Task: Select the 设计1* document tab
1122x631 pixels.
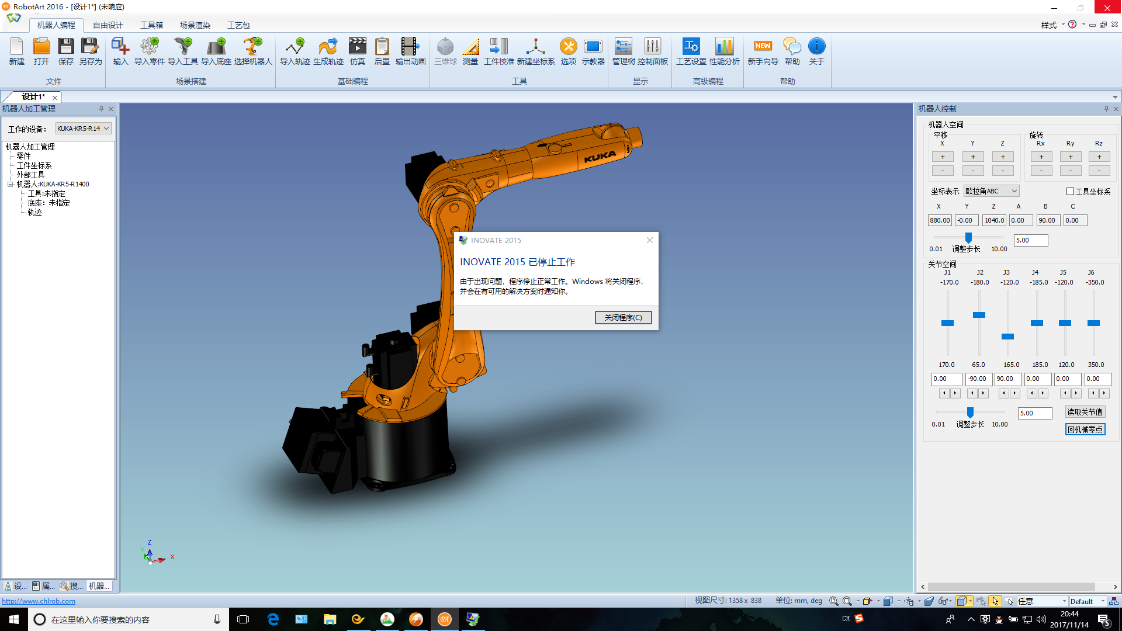Action: coord(33,97)
